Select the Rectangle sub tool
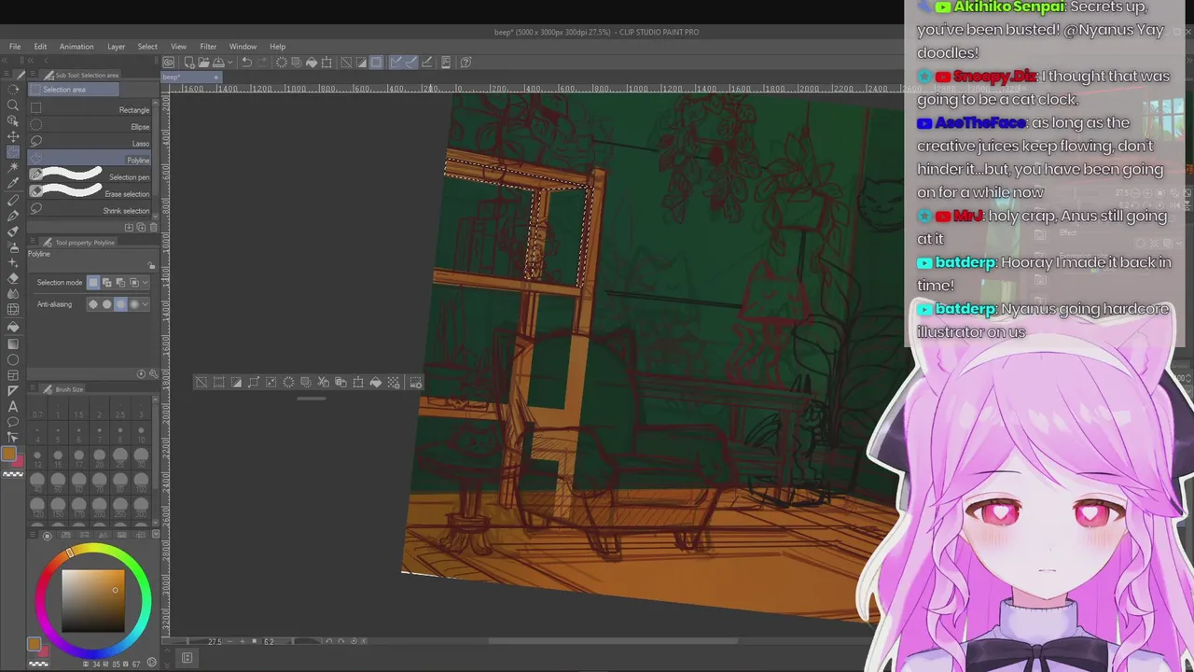The width and height of the screenshot is (1194, 672). coord(90,109)
